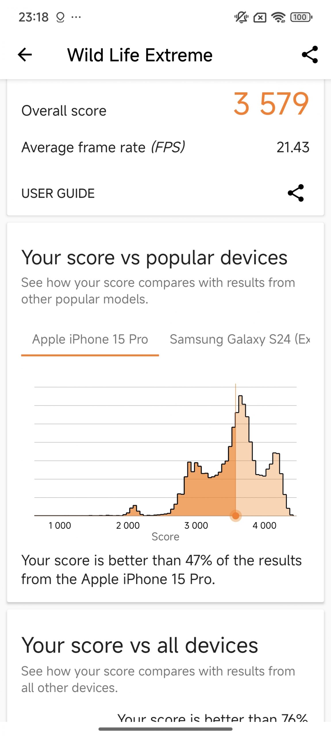This screenshot has height=736, width=331.
Task: Tap the battery 100 indicator
Action: coord(301,17)
